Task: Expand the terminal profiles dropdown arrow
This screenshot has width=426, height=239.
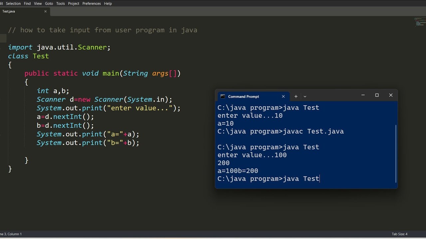Action: 305,97
